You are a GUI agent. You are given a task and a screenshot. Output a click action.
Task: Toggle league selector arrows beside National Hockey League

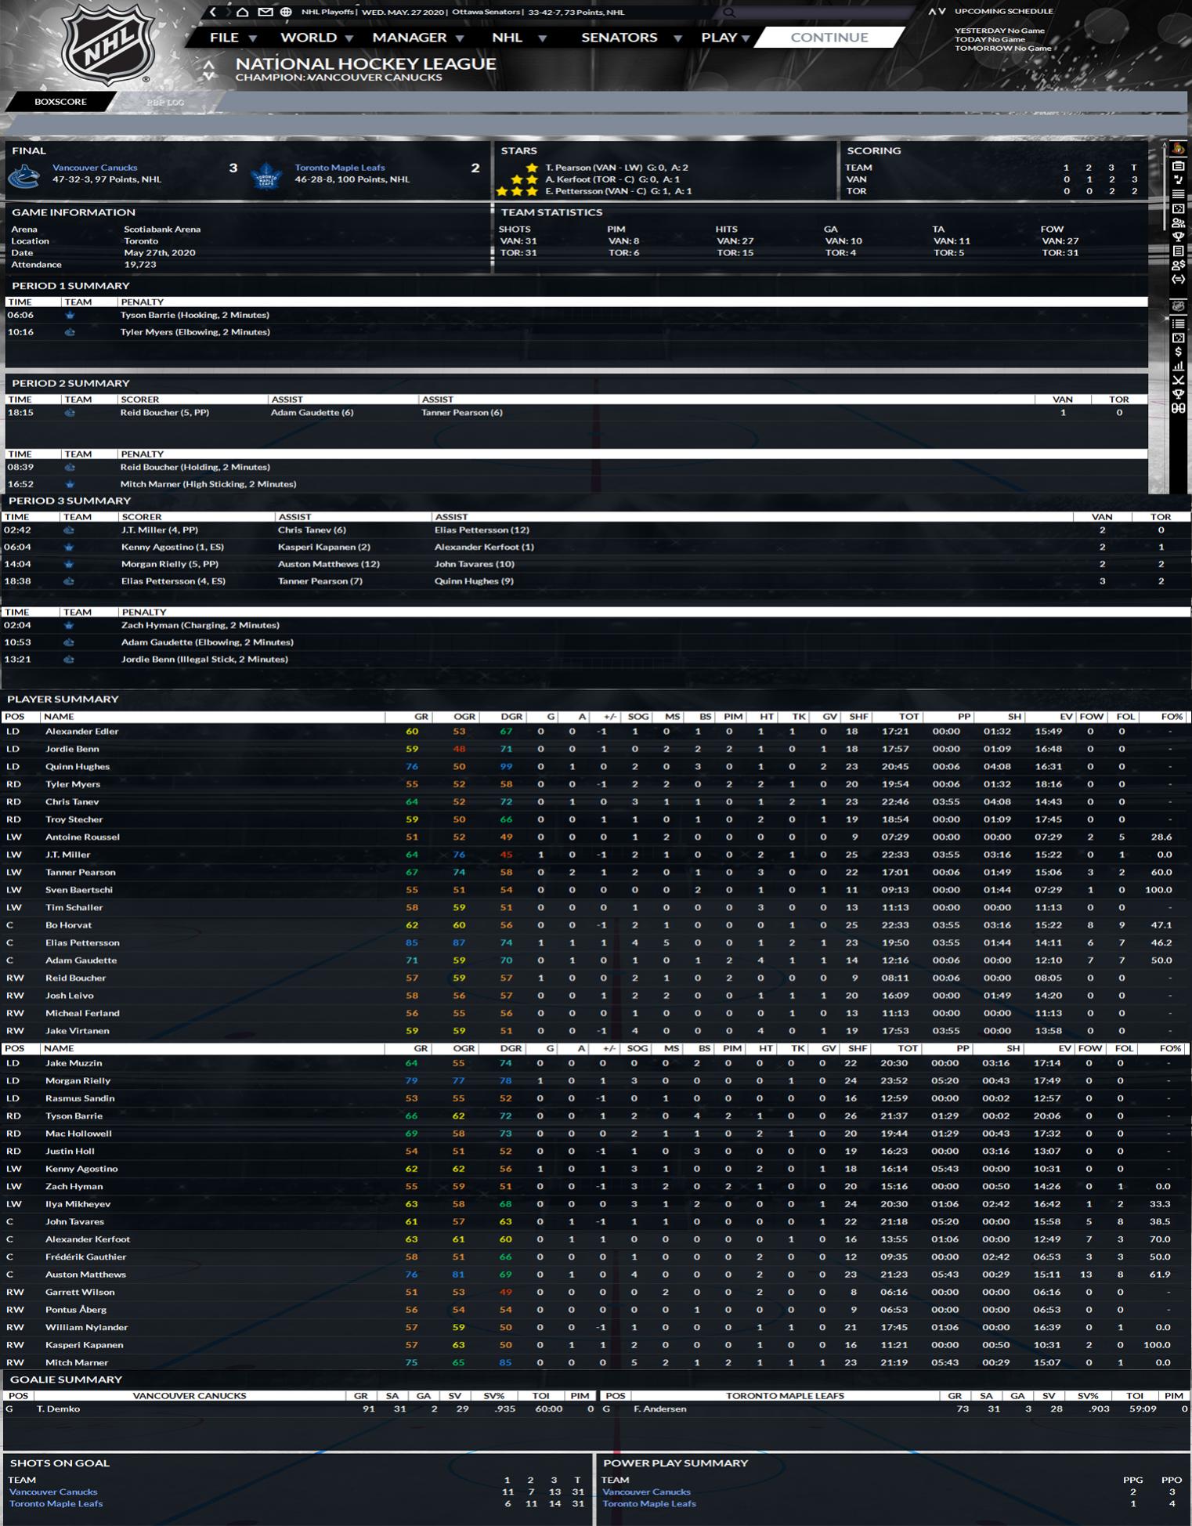click(x=209, y=70)
